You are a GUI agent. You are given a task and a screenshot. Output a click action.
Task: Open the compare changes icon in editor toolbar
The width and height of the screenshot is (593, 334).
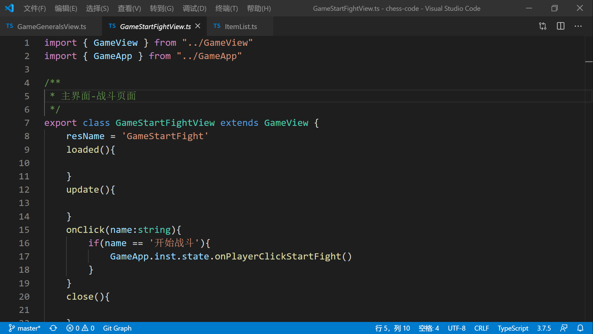point(543,26)
